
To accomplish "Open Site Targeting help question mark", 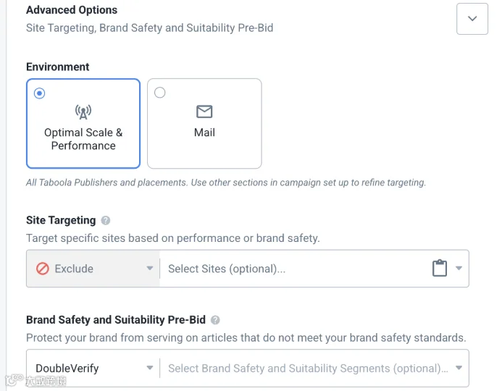I will (106, 220).
